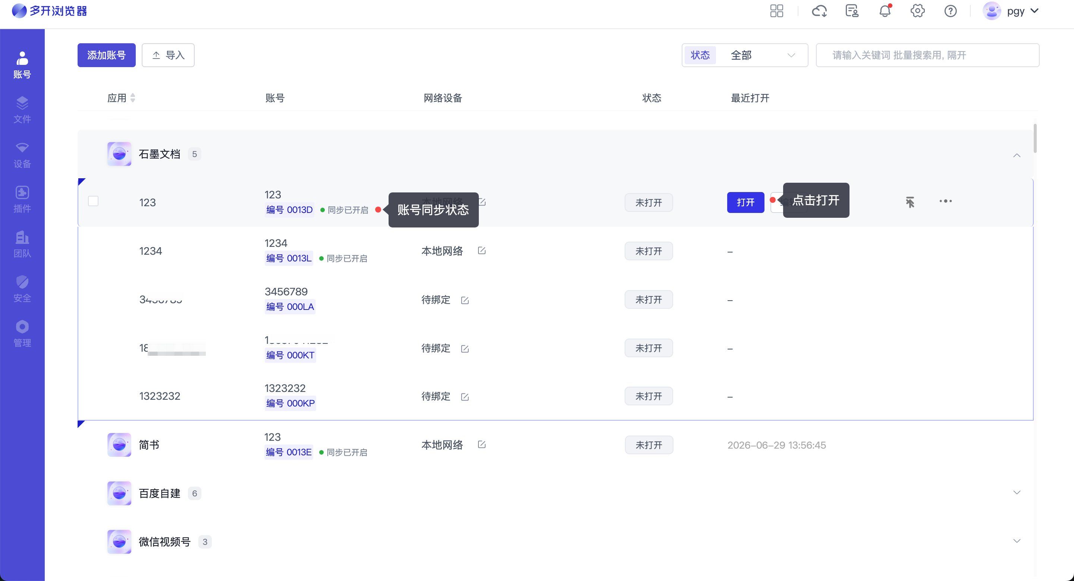Viewport: 1074px width, 581px height.
Task: Click the cloud sync icon in header
Action: 819,11
